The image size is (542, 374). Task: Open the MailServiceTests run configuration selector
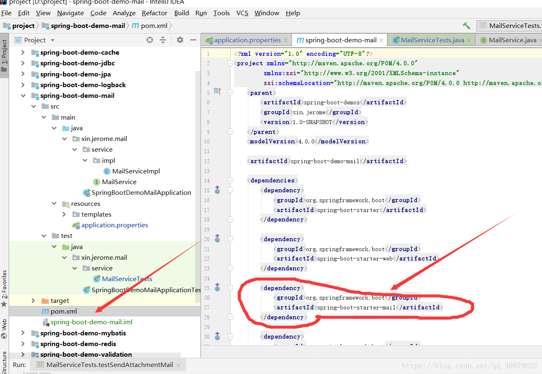tap(510, 25)
